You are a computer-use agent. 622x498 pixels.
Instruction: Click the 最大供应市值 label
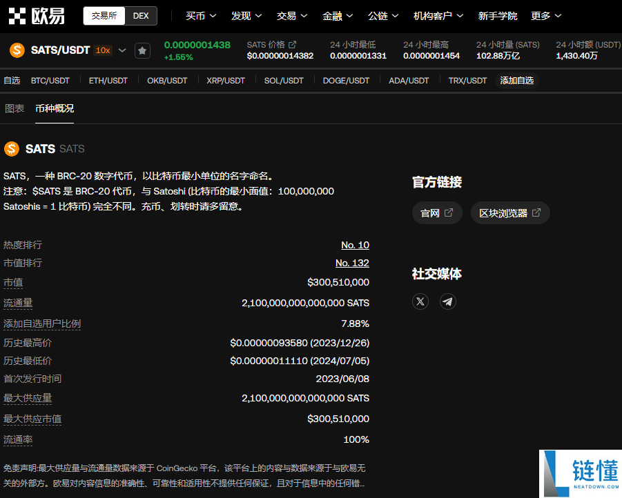(x=32, y=419)
